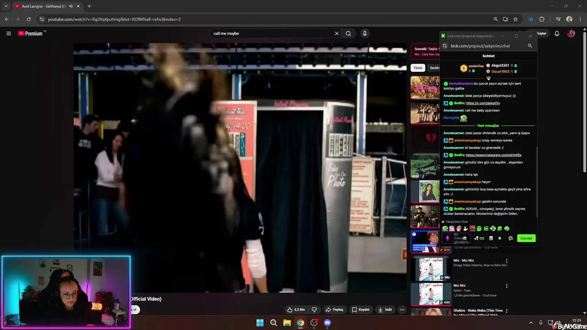The width and height of the screenshot is (587, 330).
Task: Go back in Chrome browser
Action: point(6,19)
